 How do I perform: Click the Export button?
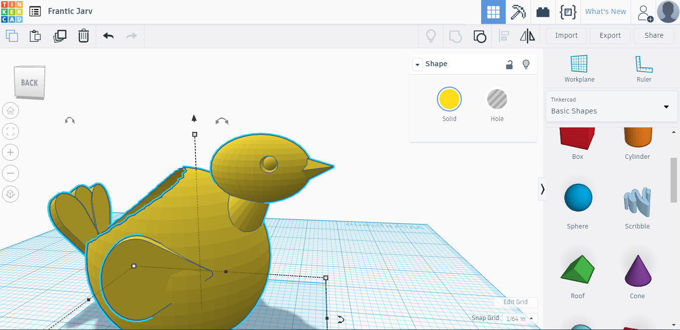coord(610,35)
